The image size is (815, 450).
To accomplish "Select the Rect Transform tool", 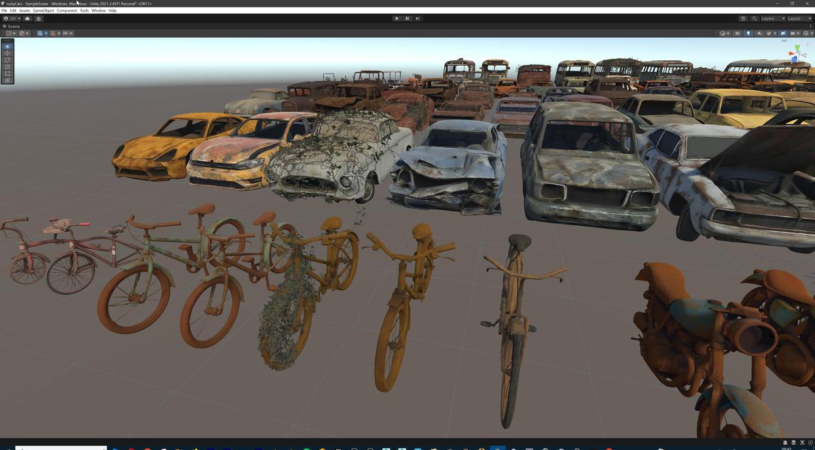I will coord(6,73).
